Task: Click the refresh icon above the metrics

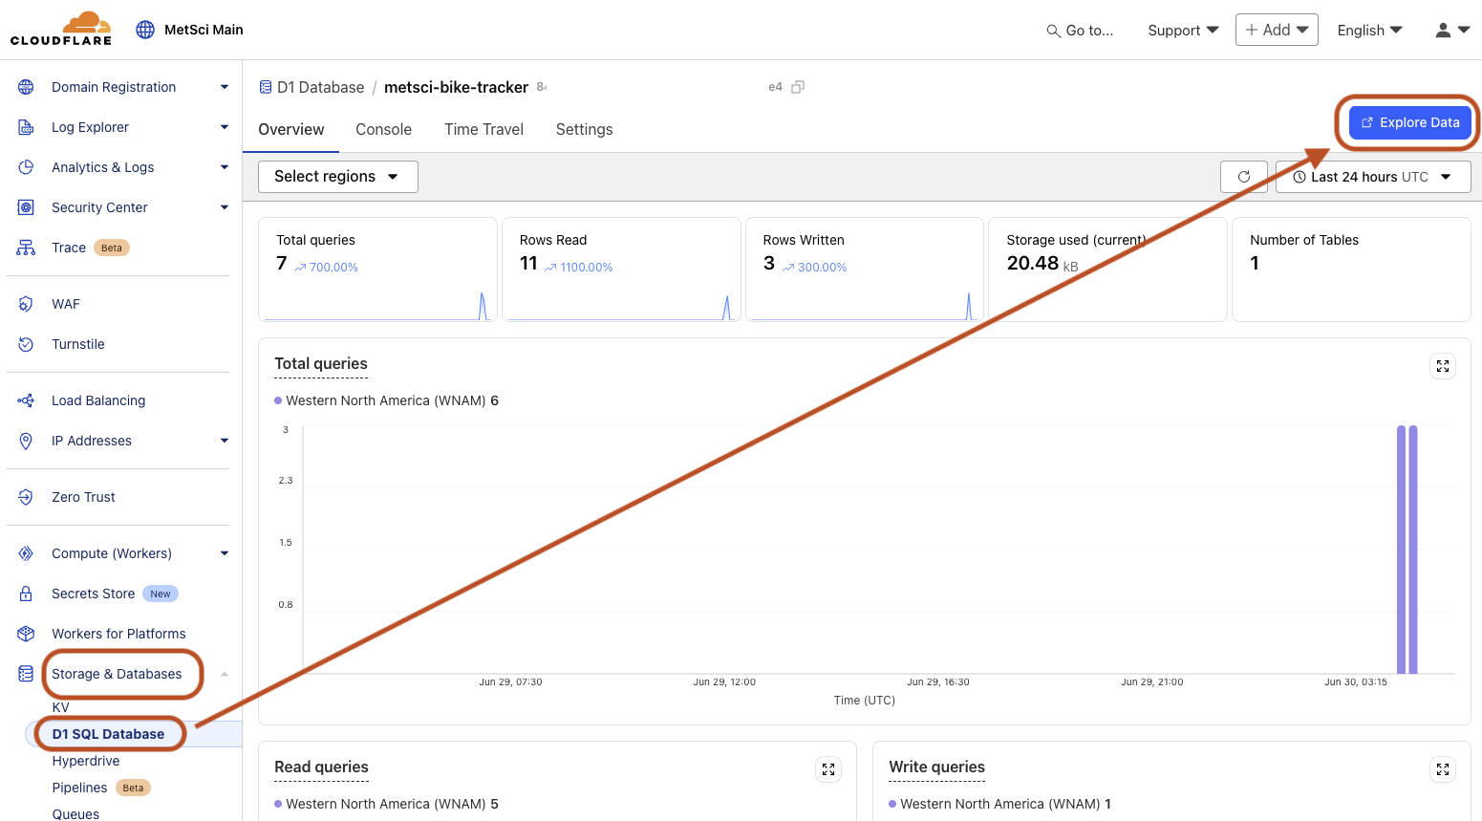Action: (x=1244, y=176)
